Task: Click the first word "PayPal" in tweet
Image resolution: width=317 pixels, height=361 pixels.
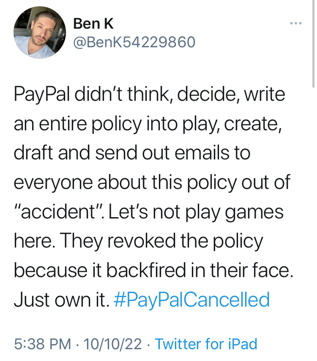Action: coord(42,95)
